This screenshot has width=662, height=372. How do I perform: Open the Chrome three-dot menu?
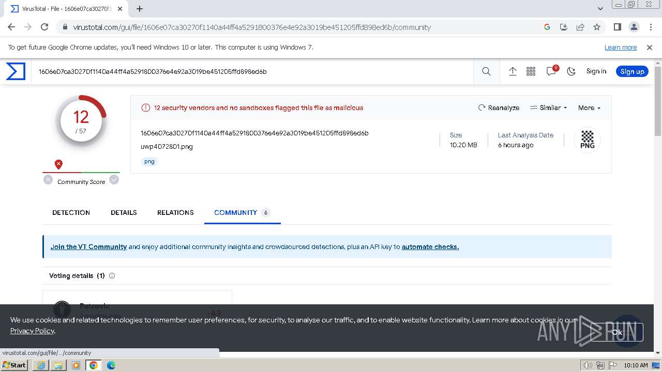650,27
